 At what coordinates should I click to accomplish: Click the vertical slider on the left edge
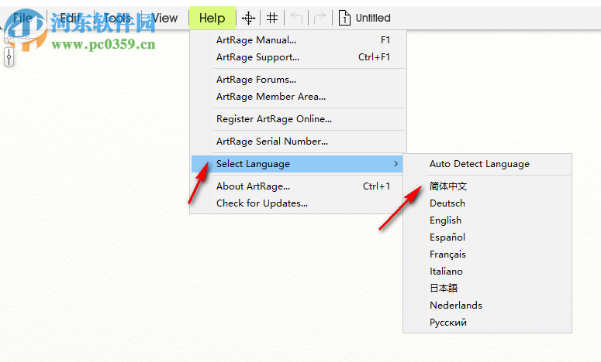(x=9, y=57)
